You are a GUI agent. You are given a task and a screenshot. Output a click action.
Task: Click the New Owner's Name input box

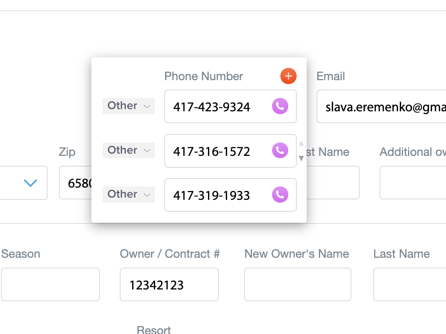coord(297,284)
